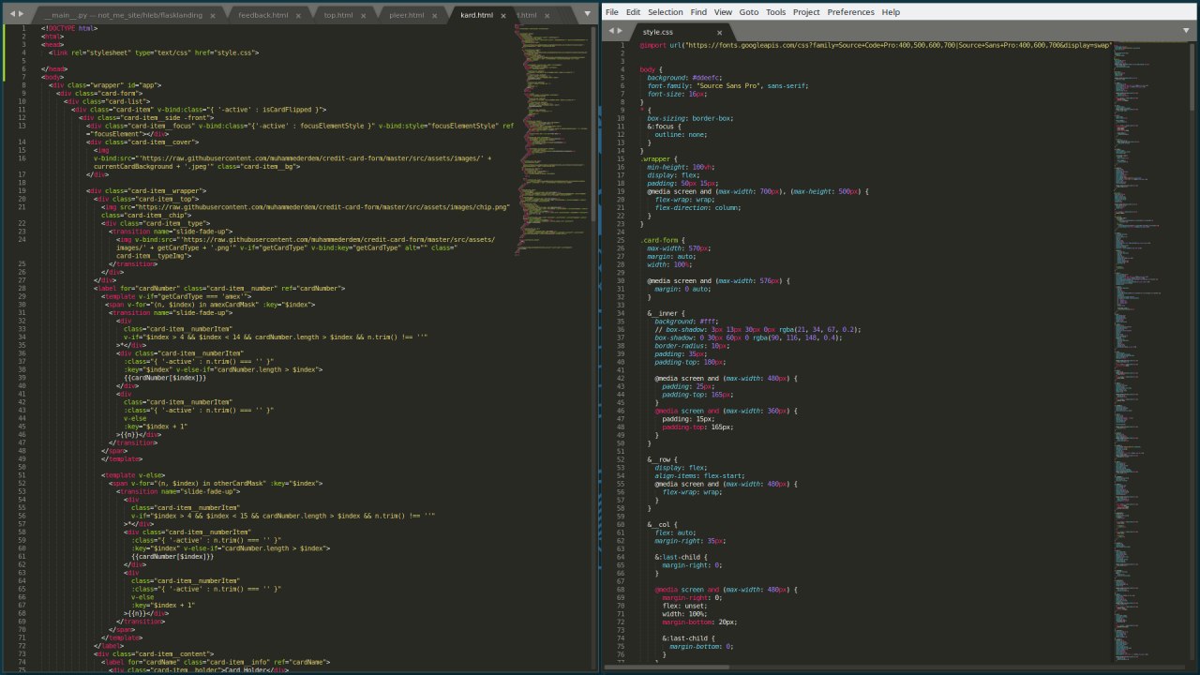Screen dimensions: 1200x675
Task: Click line number 1 in kard.html gutter
Action: tap(22, 28)
